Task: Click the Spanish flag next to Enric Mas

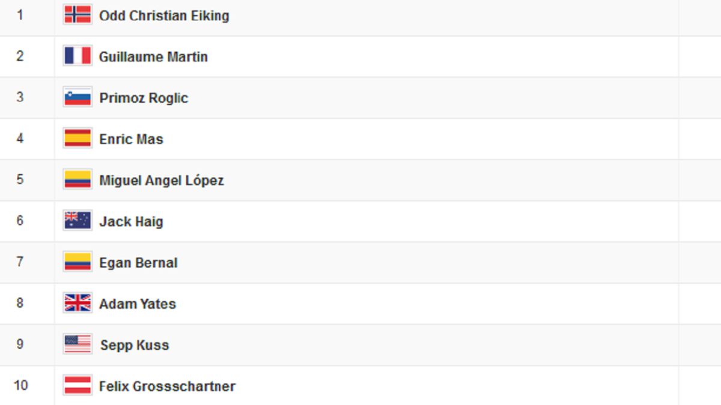Action: 78,139
